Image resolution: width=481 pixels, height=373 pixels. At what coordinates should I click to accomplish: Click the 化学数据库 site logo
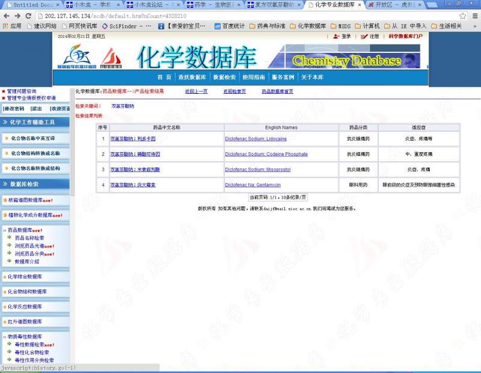197,57
